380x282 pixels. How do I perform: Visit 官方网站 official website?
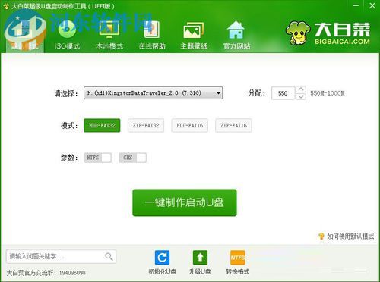click(x=236, y=36)
